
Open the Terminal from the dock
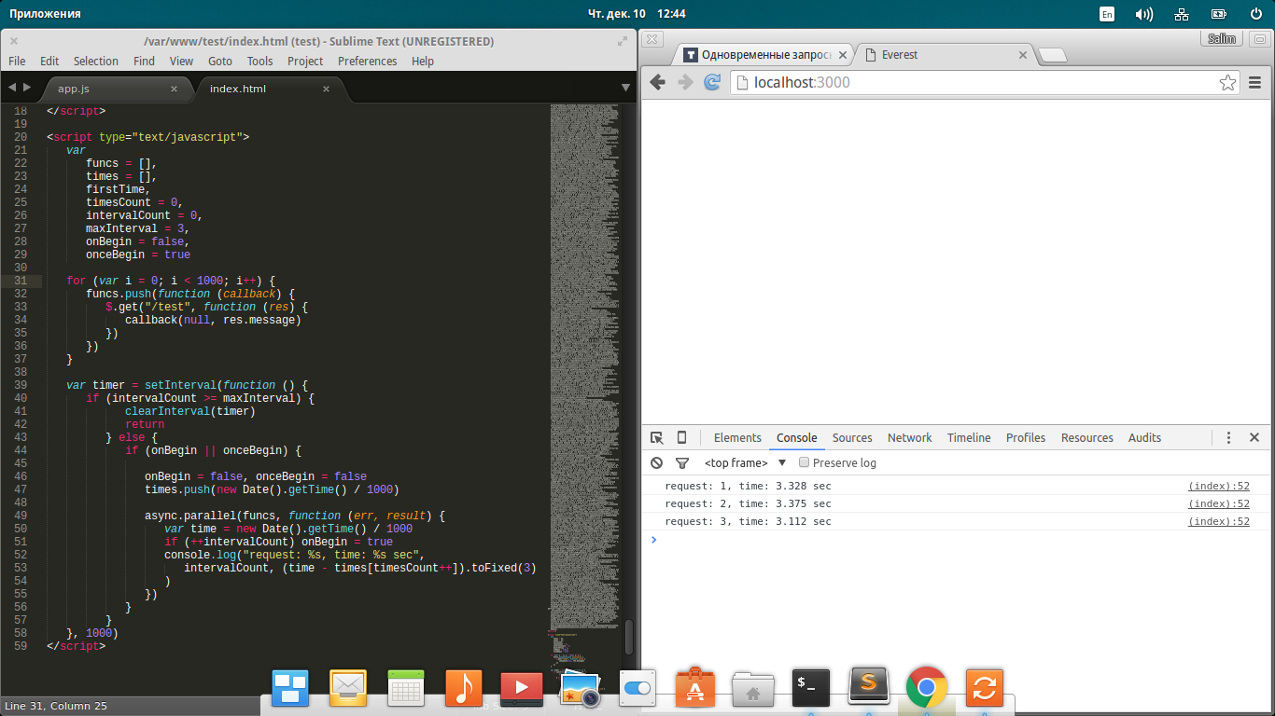click(811, 688)
